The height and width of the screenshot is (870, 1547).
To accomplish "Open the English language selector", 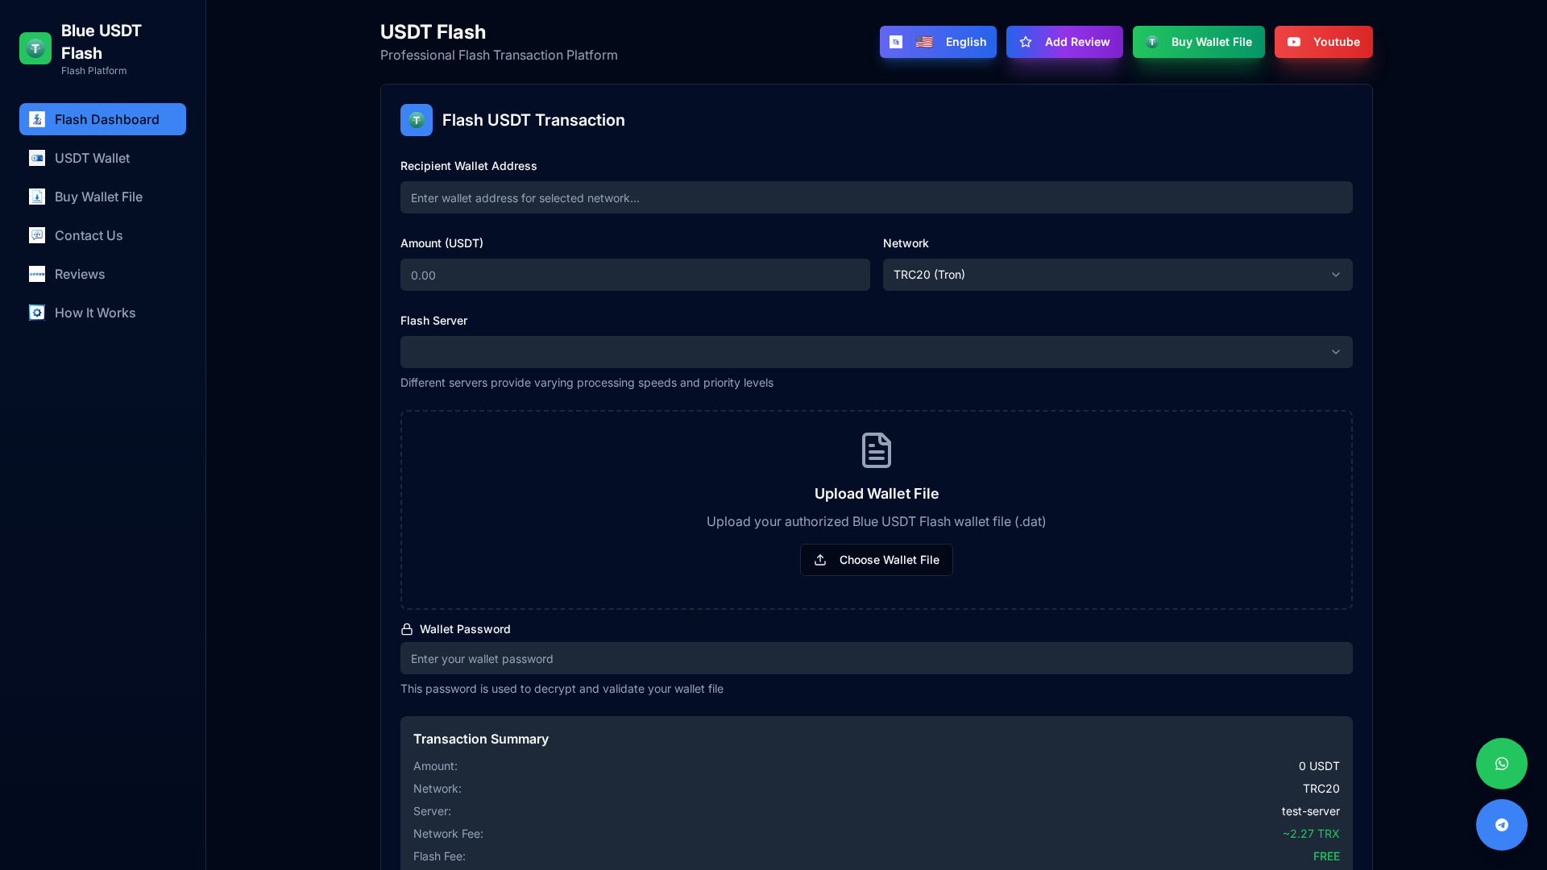I will point(938,42).
